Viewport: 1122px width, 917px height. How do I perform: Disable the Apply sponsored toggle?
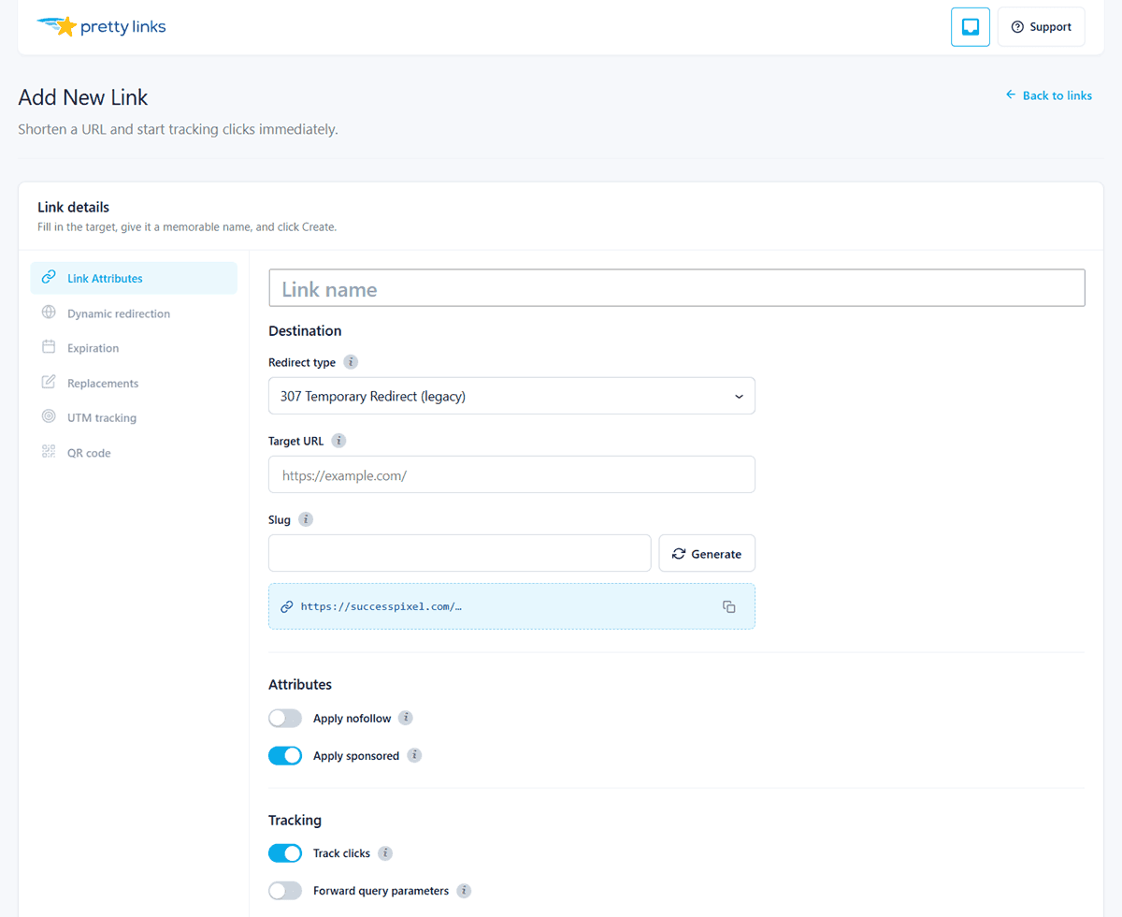(x=285, y=756)
